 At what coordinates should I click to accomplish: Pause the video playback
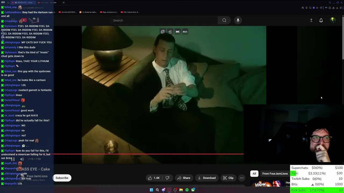(x=13, y=159)
